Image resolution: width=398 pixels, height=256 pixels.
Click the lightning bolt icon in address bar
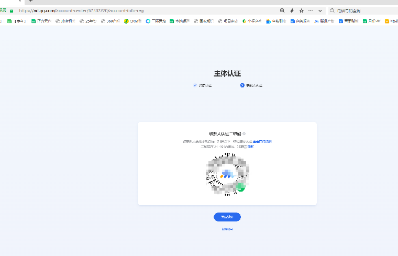click(292, 10)
